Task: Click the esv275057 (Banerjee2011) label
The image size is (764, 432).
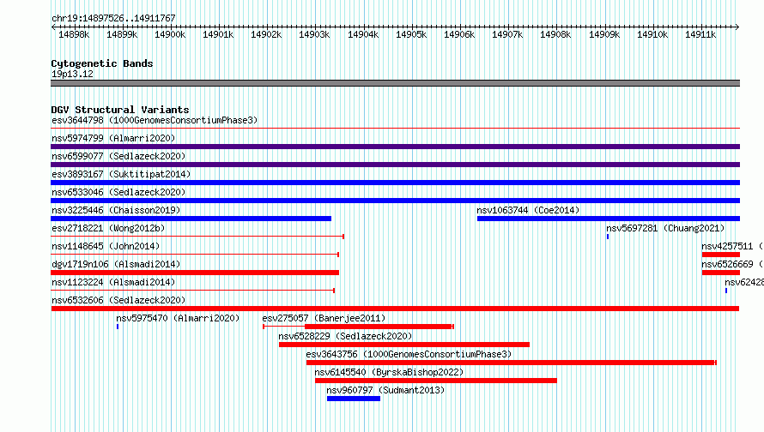Action: [324, 318]
